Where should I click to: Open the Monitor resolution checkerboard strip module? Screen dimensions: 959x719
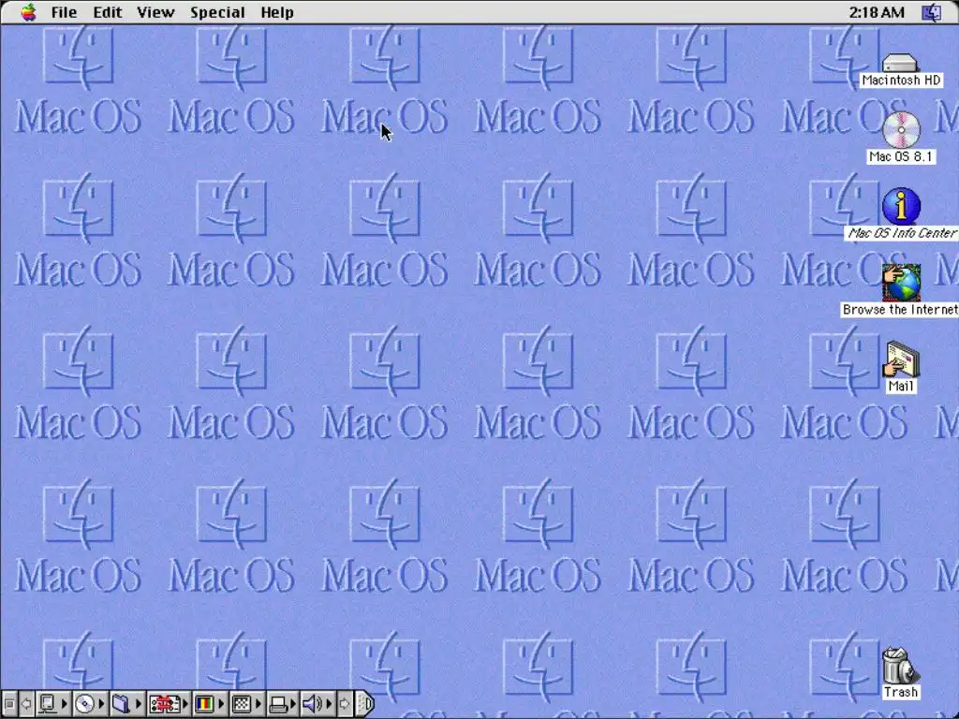tap(246, 704)
